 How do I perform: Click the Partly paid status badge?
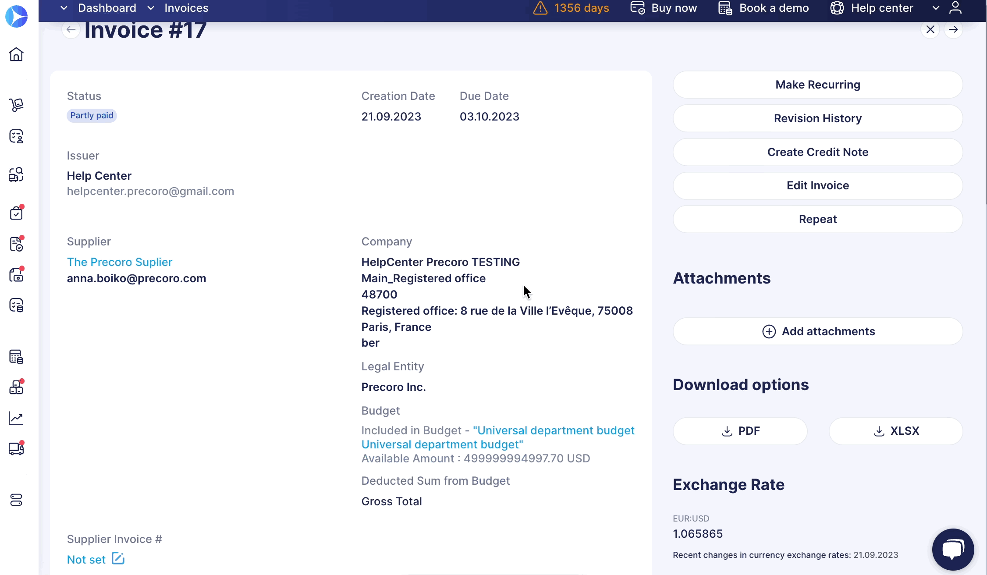tap(92, 116)
